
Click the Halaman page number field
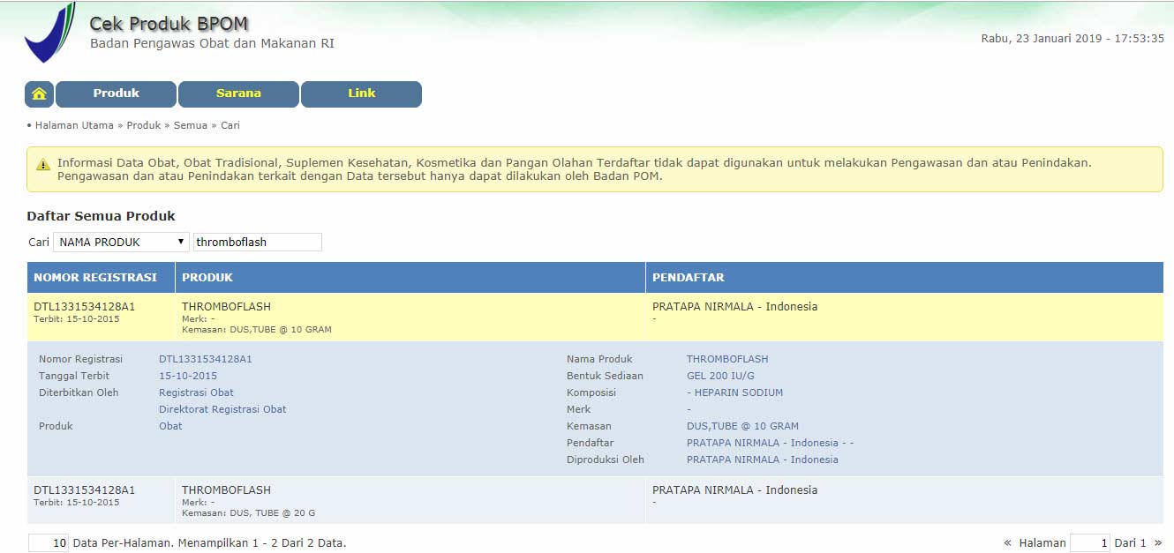1089,543
